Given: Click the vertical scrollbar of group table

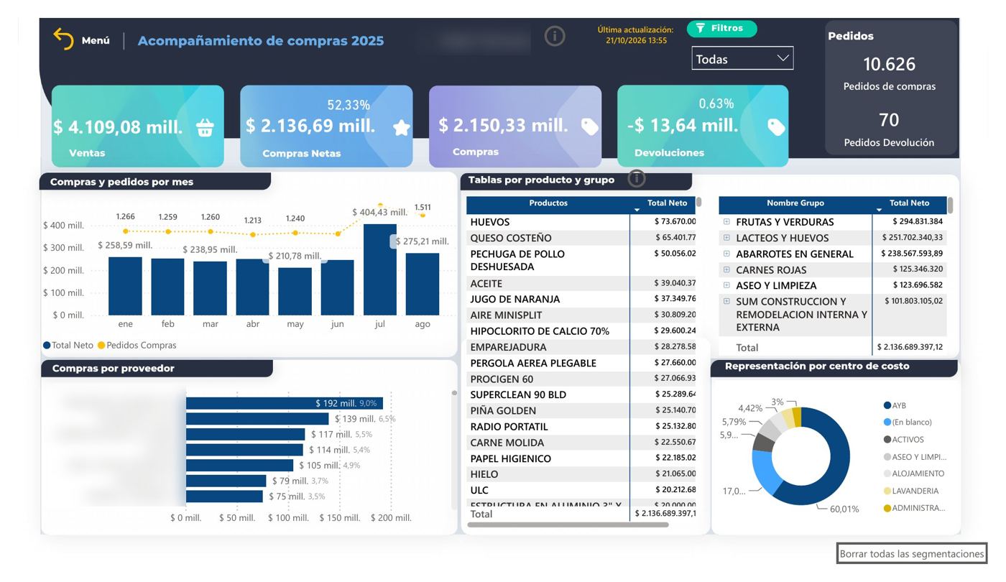Looking at the screenshot, I should point(950,205).
